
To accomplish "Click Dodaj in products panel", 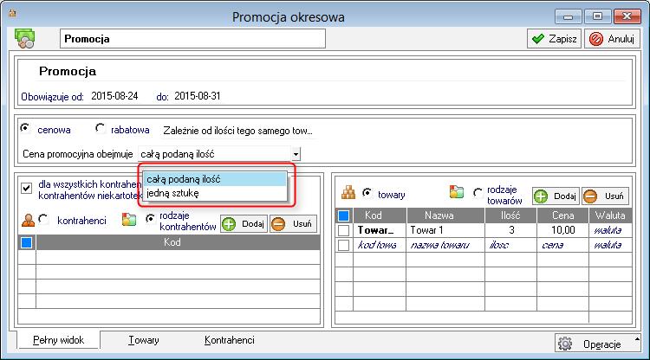I will [x=556, y=196].
